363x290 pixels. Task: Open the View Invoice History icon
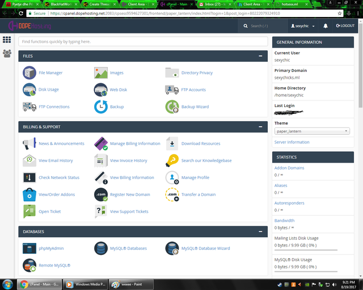pos(101,160)
